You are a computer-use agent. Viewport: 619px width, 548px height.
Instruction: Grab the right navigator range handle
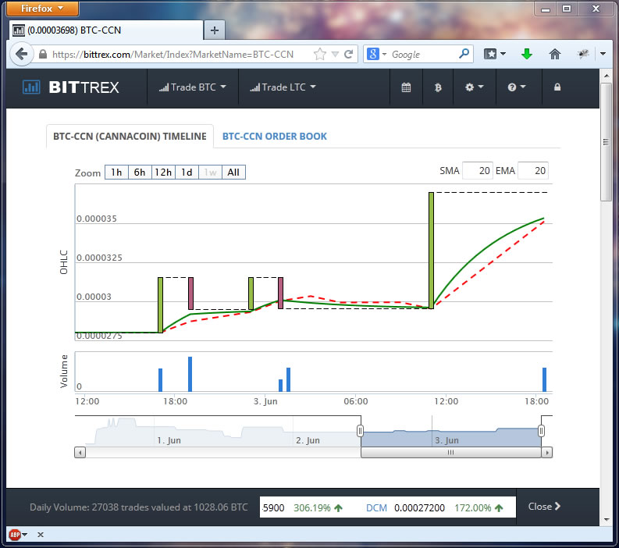tap(541, 430)
